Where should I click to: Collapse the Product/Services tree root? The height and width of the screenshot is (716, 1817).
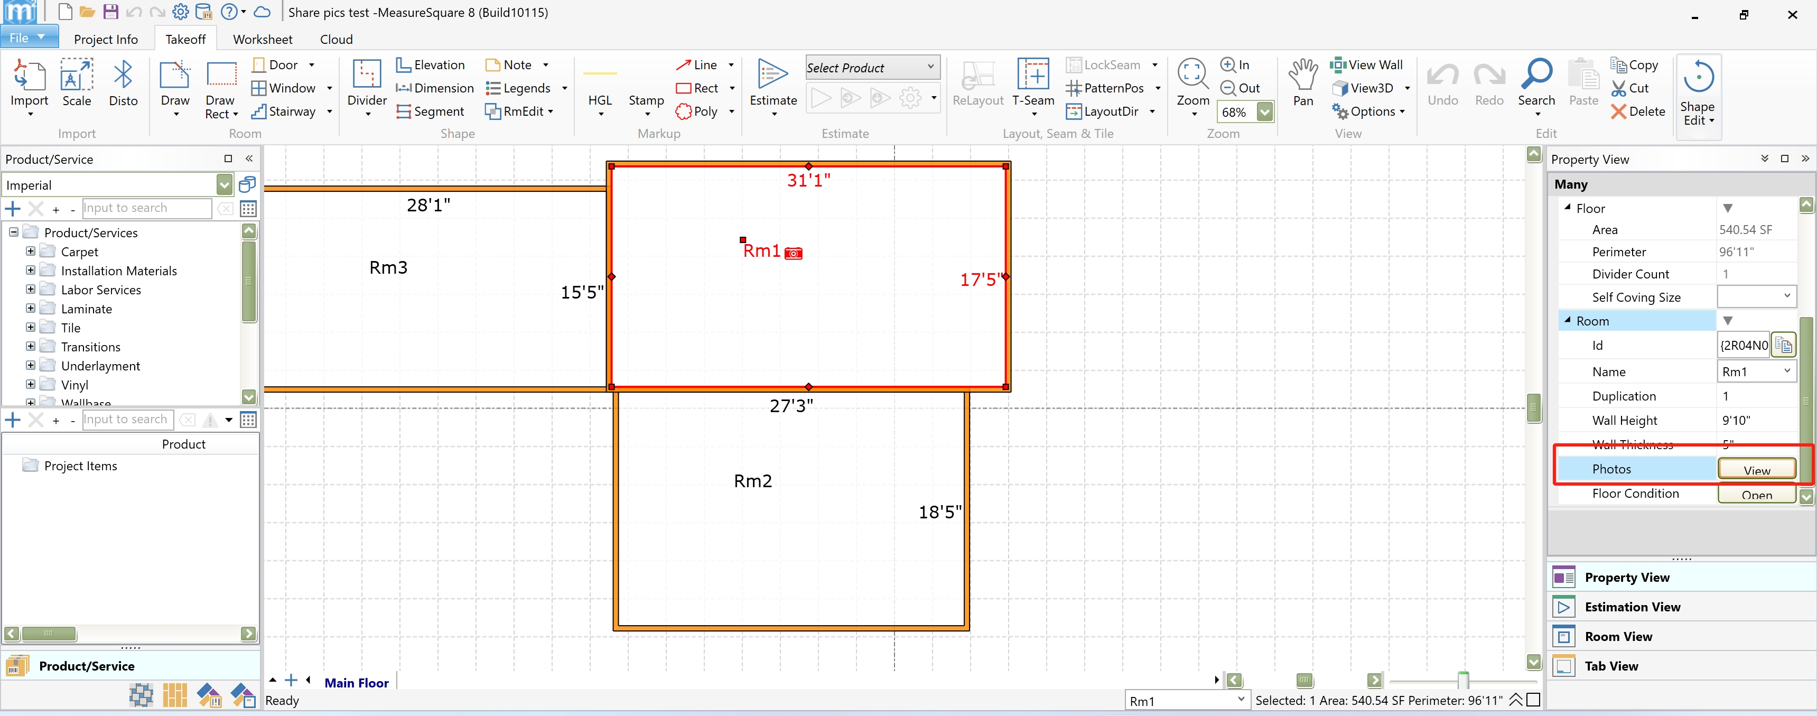point(13,232)
